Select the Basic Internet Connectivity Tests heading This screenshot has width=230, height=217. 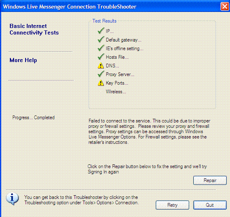click(34, 29)
